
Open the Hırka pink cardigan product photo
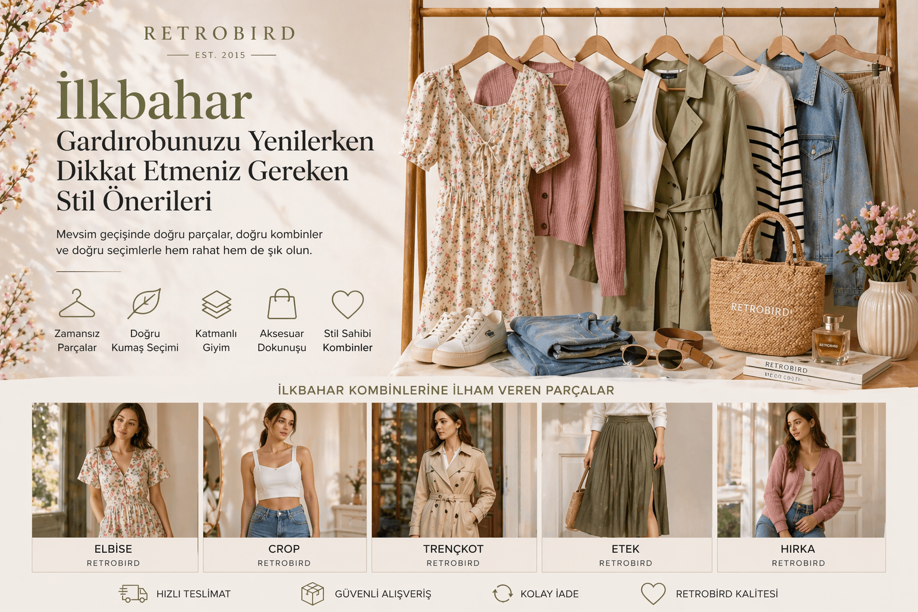click(x=801, y=470)
